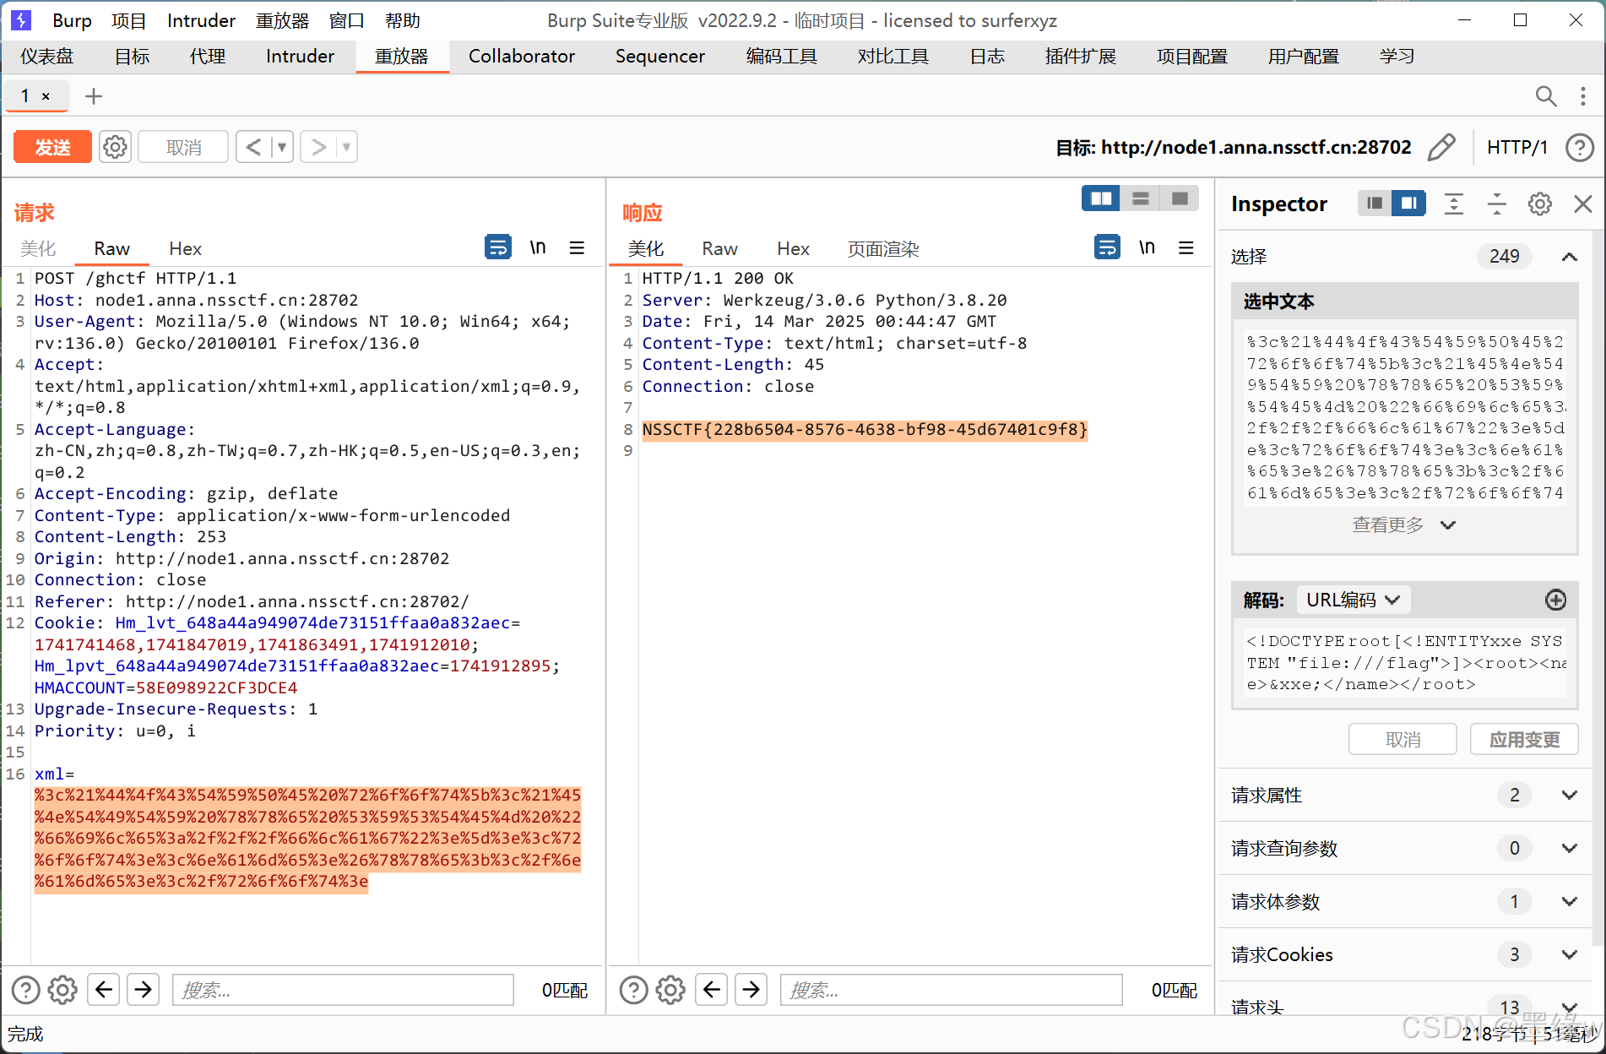The width and height of the screenshot is (1606, 1054).
Task: Open the Sequencer tab
Action: [660, 56]
